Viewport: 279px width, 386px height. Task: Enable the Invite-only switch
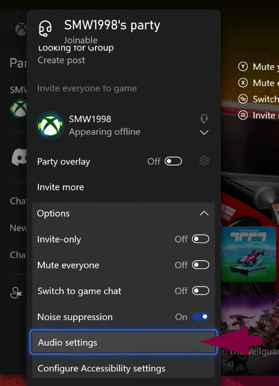pos(201,239)
